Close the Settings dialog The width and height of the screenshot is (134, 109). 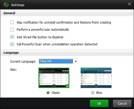point(130,4)
